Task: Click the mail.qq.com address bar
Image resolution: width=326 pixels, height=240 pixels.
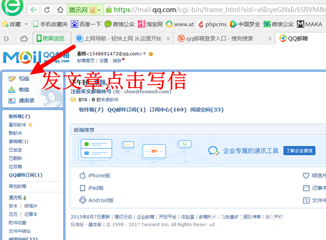Action: [214, 10]
